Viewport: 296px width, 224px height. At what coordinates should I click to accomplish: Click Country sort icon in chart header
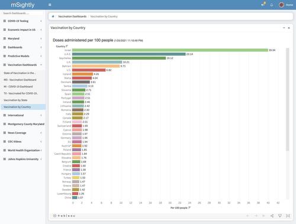point(67,46)
